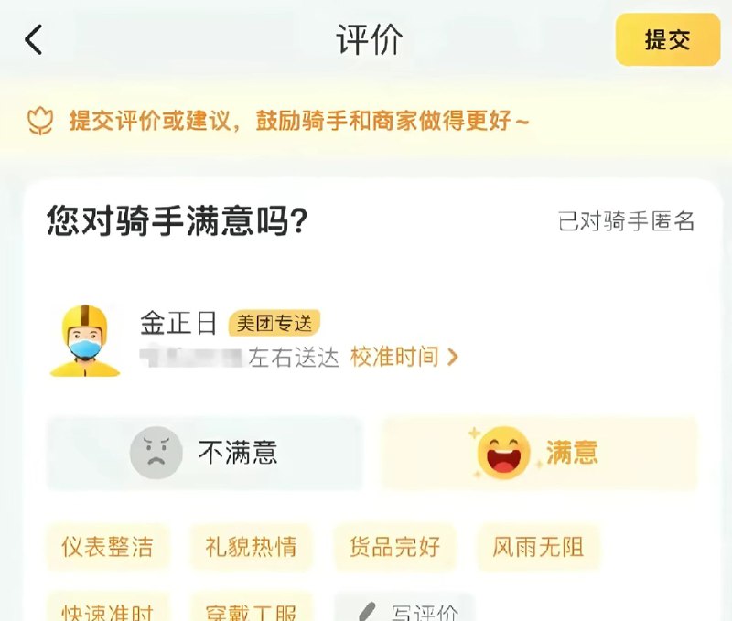This screenshot has width=732, height=621.
Task: Tap the laughing yellow face icon
Action: pyautogui.click(x=504, y=453)
